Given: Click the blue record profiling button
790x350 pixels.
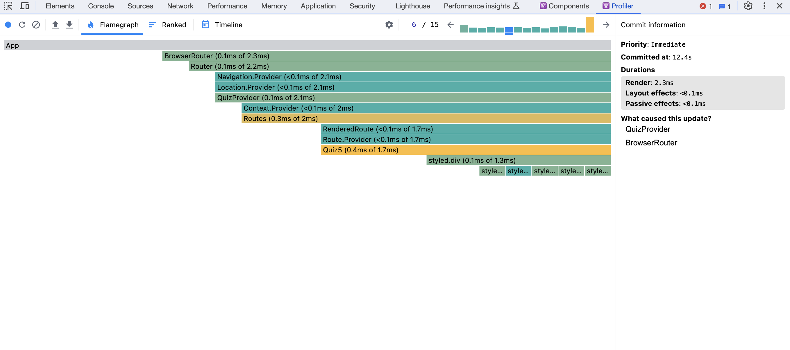Looking at the screenshot, I should (8, 25).
